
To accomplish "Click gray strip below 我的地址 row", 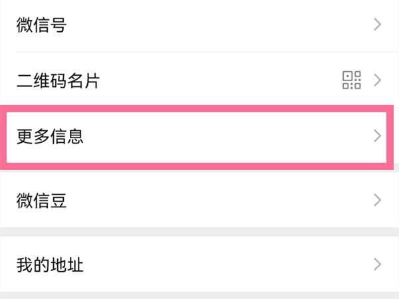I will click(x=199, y=295).
